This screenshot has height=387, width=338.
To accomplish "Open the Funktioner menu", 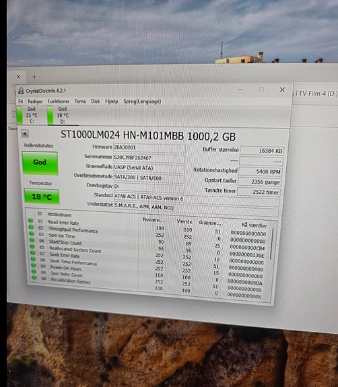I will pos(59,102).
